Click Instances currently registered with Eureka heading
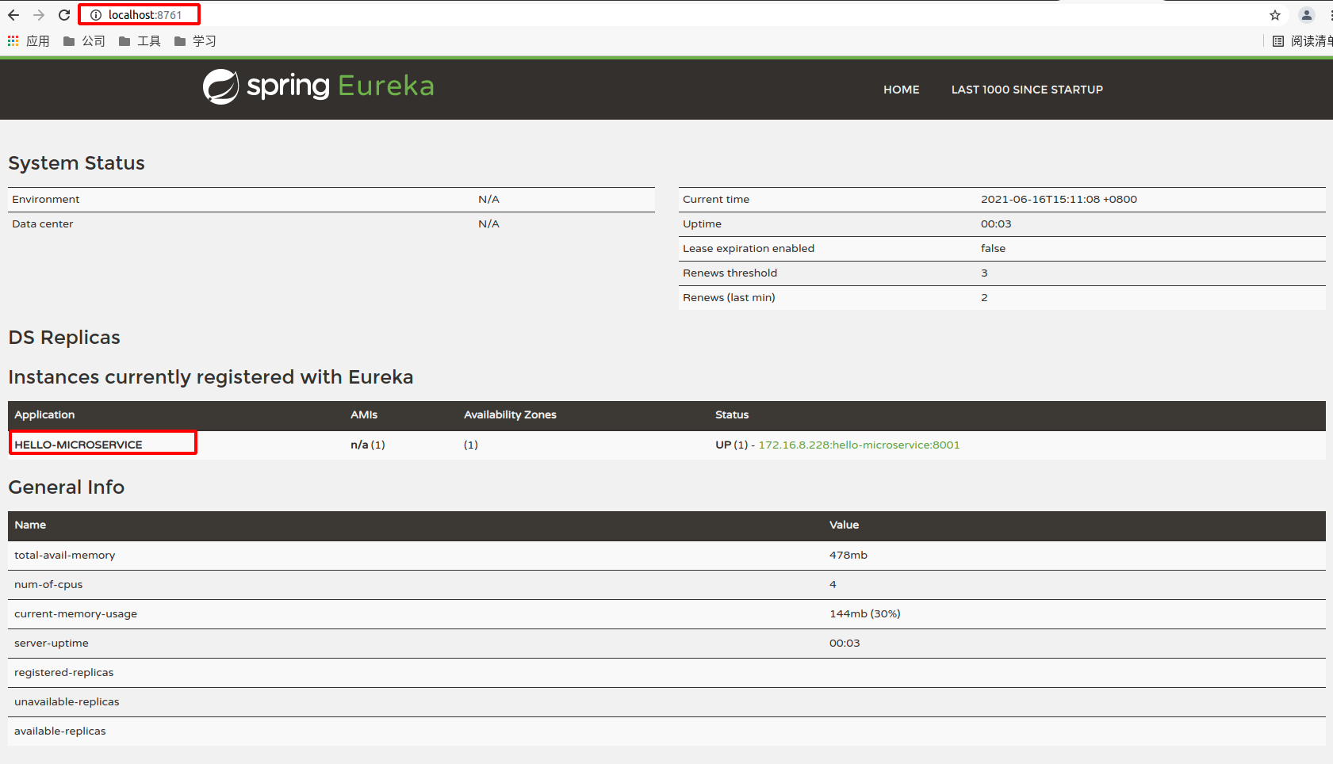Screen dimensions: 1333x764 point(211,376)
